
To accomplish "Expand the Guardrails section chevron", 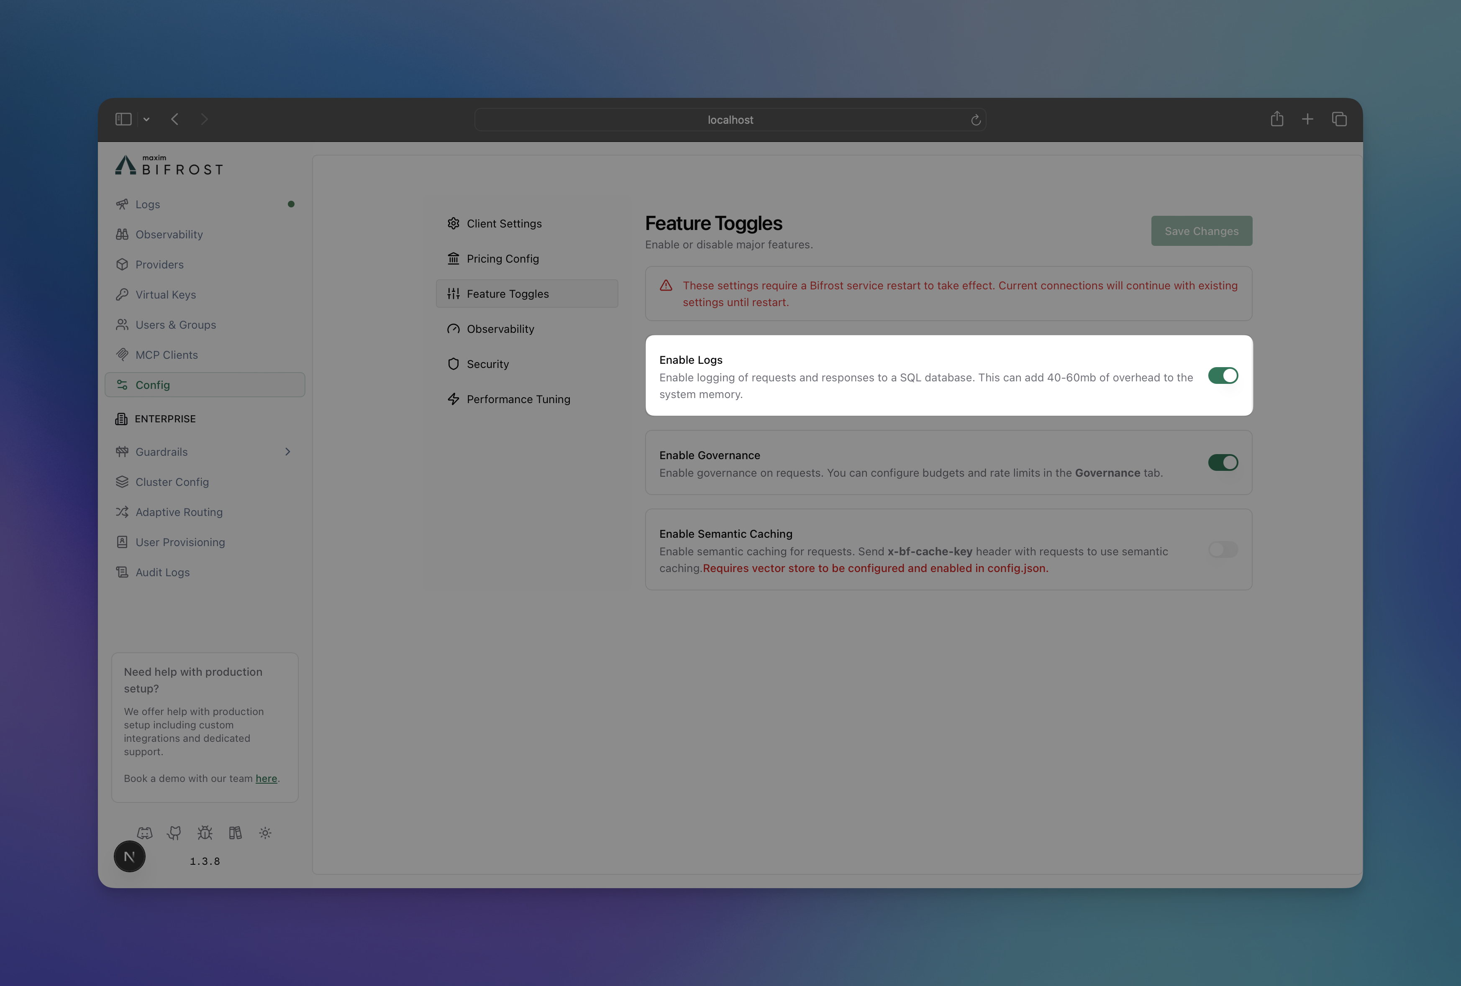I will [x=288, y=451].
